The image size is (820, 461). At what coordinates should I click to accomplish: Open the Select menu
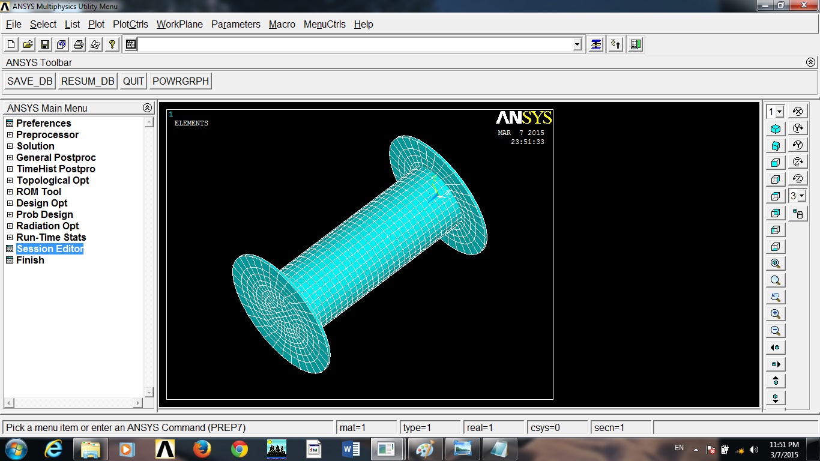(x=43, y=25)
